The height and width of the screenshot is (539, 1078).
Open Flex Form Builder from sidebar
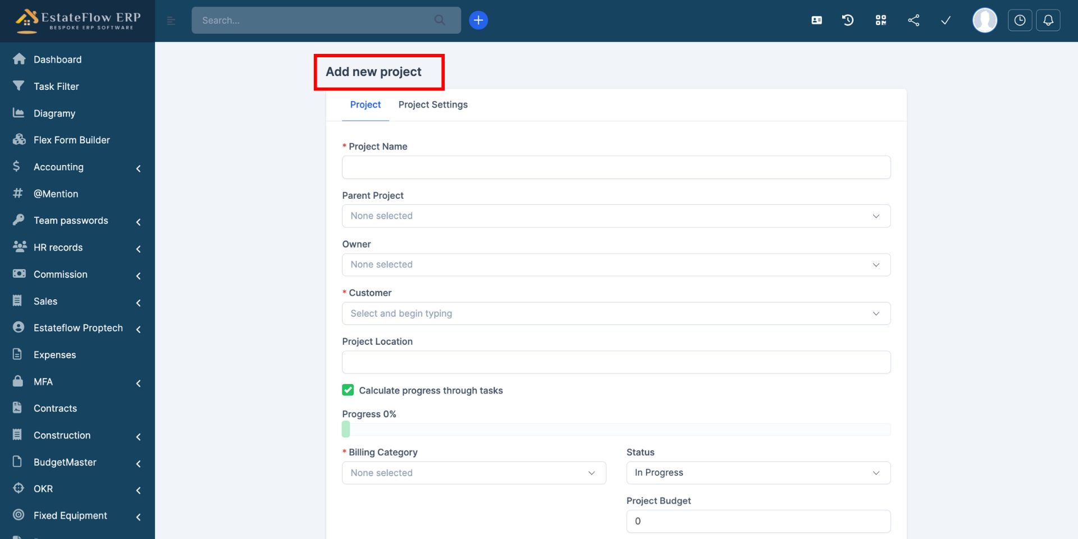coord(71,140)
